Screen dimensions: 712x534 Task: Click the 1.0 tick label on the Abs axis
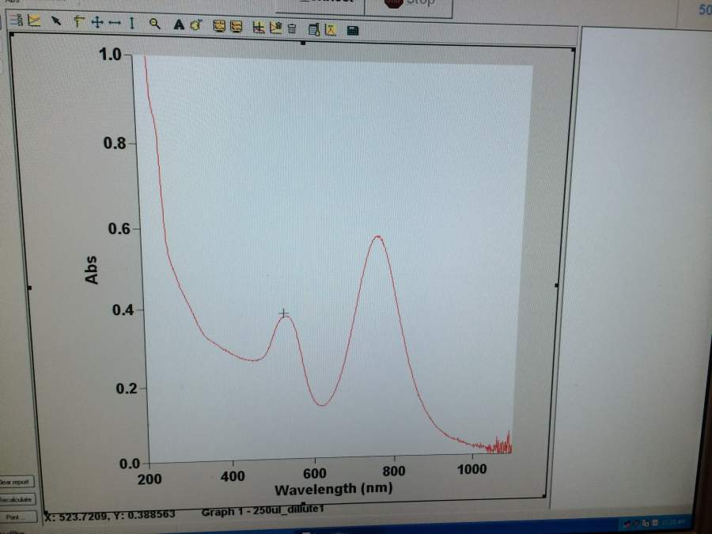[x=110, y=54]
